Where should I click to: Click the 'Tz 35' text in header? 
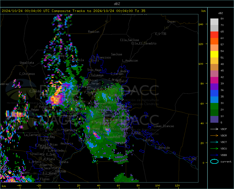point(140,11)
